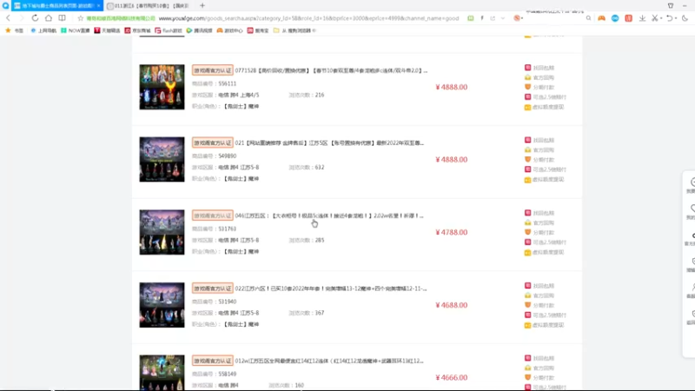Image resolution: width=695 pixels, height=391 pixels.
Task: Open a new tab with plus button
Action: point(202,6)
